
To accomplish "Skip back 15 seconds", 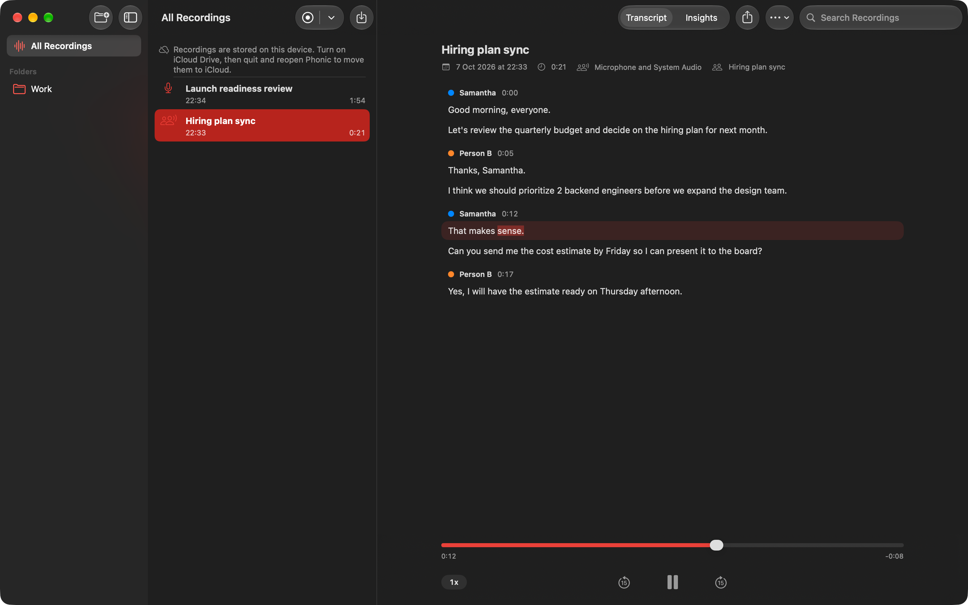I will coord(624,582).
